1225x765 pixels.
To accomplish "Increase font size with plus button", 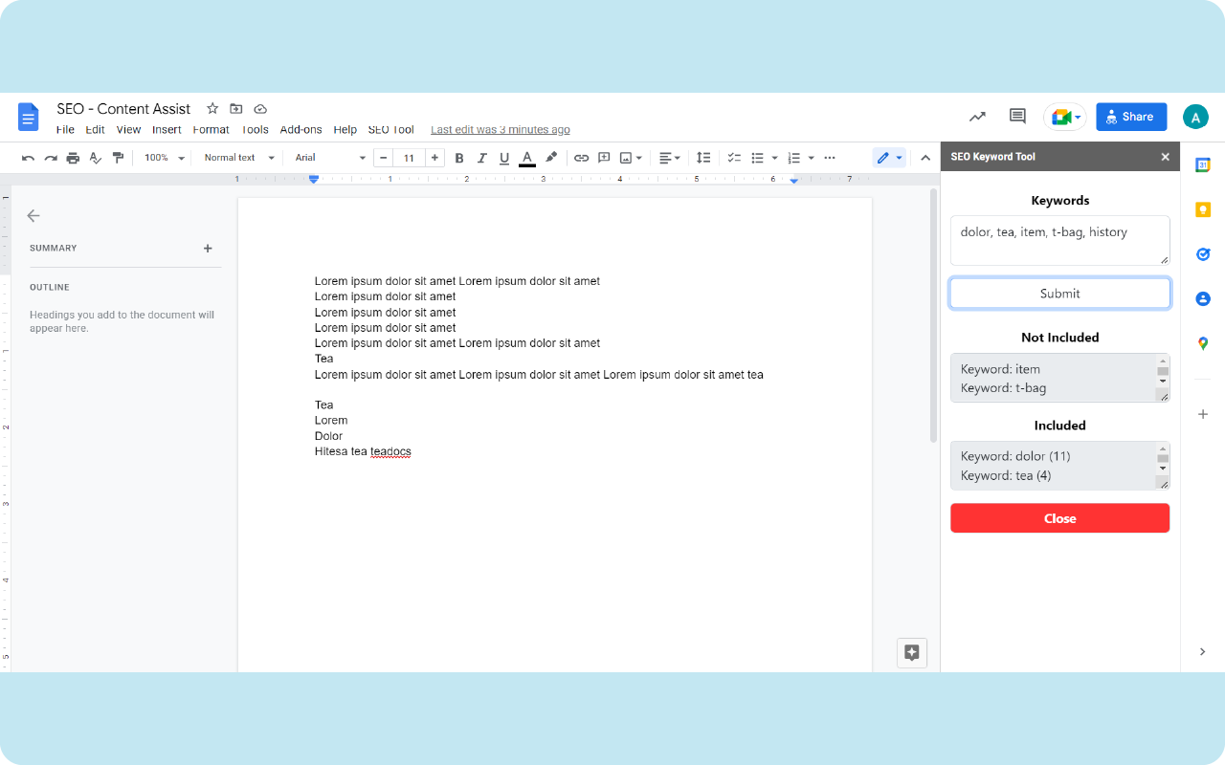I will 434,158.
